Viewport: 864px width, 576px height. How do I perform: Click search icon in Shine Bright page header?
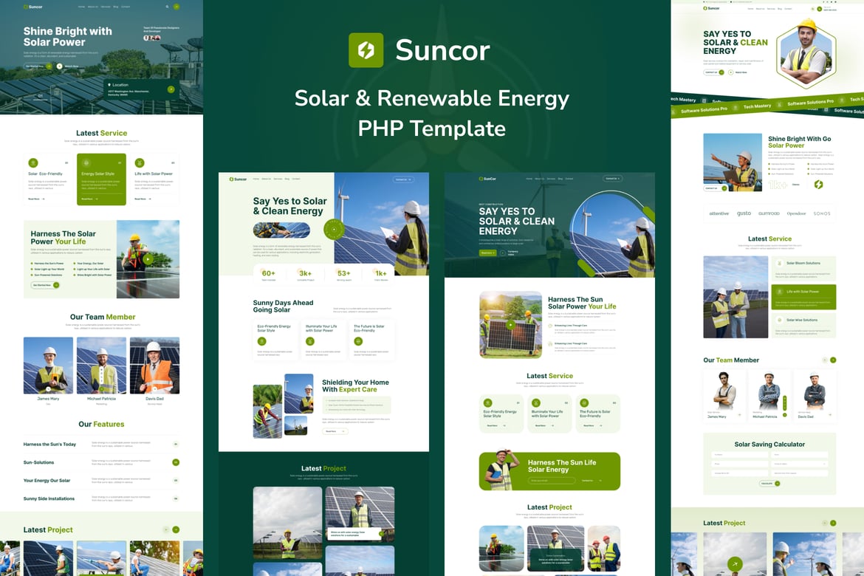168,7
